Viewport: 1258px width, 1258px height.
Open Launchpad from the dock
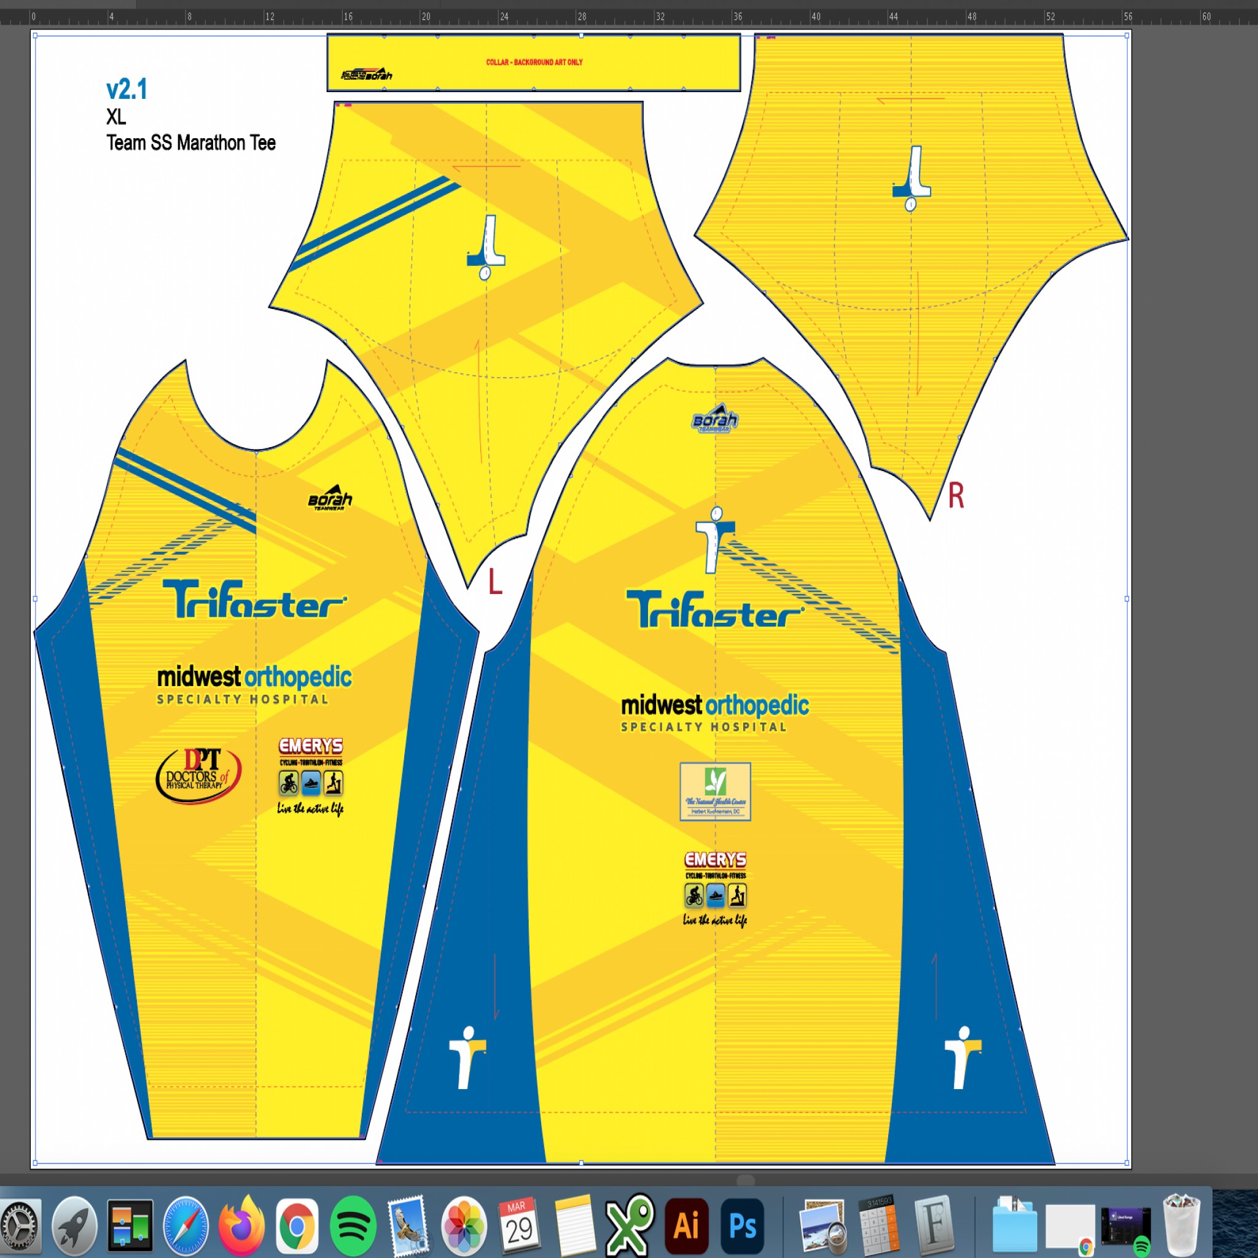coord(74,1225)
